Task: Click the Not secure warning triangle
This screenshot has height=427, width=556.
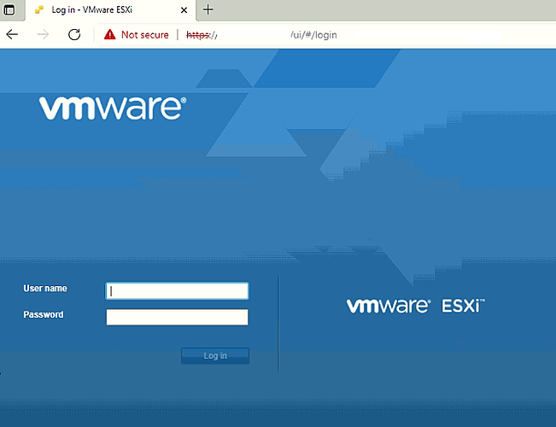Action: [109, 34]
